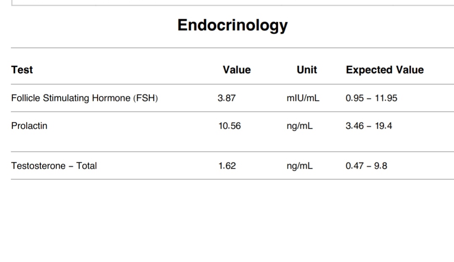Click the FSH abbreviation in parentheses

(x=145, y=98)
